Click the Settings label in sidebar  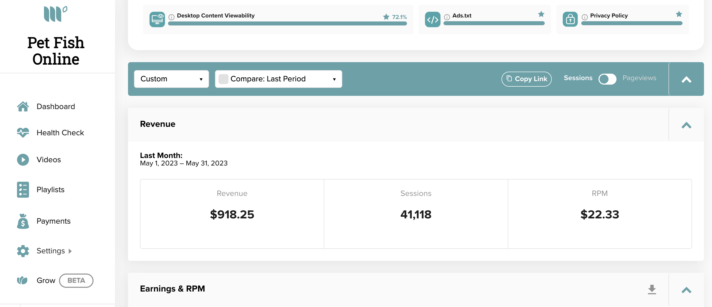50,251
